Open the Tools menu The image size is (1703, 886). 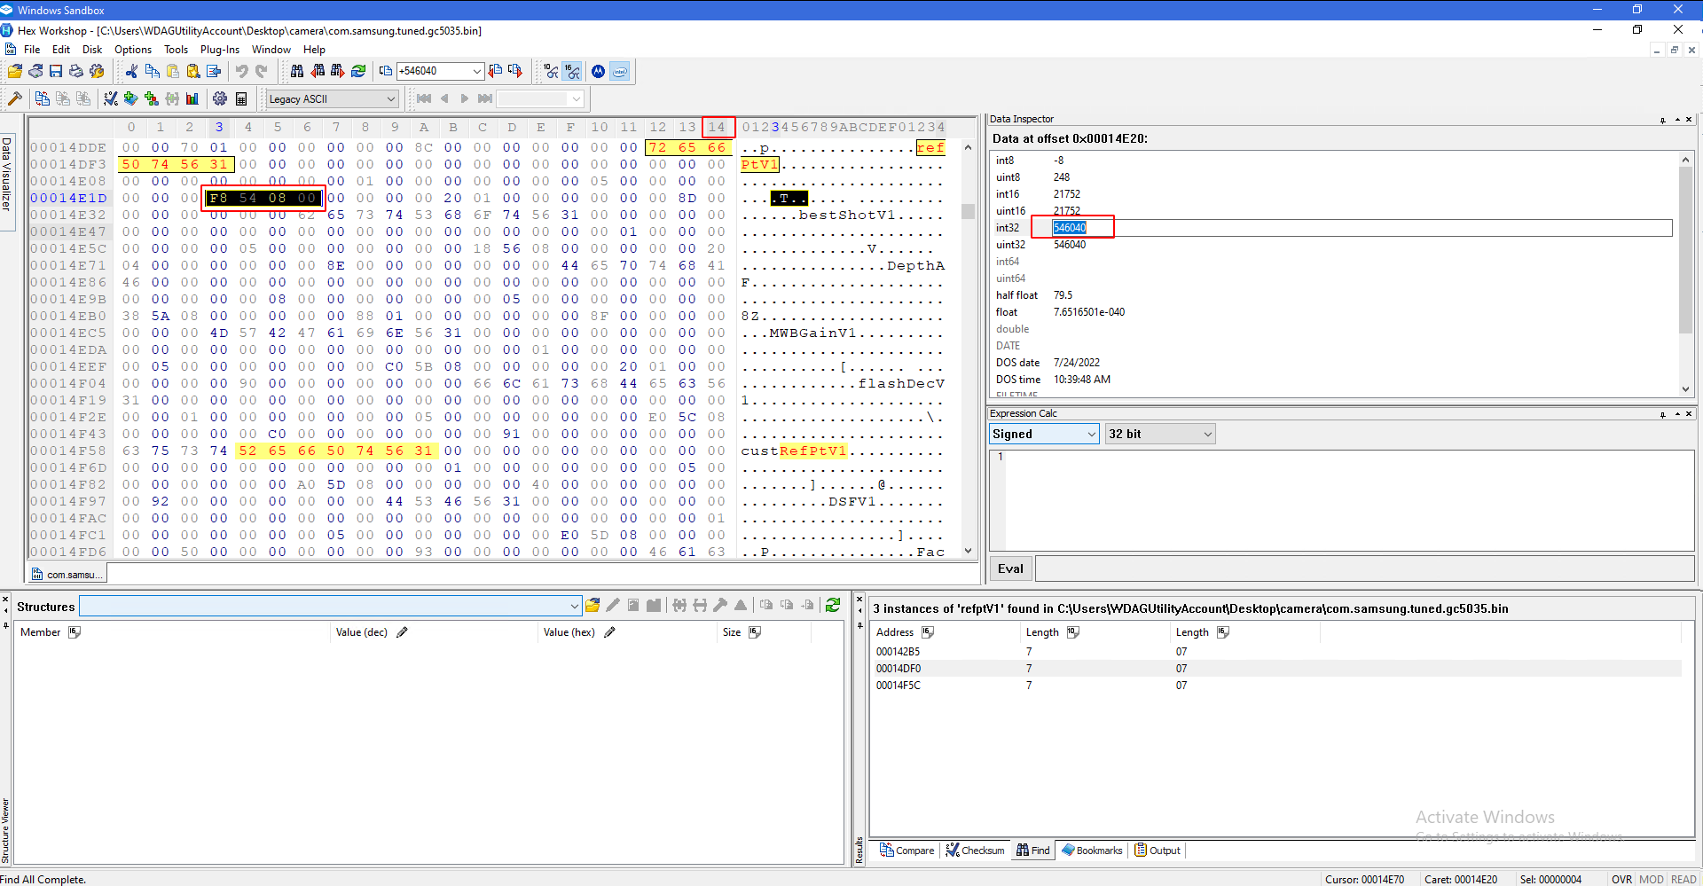pos(176,50)
